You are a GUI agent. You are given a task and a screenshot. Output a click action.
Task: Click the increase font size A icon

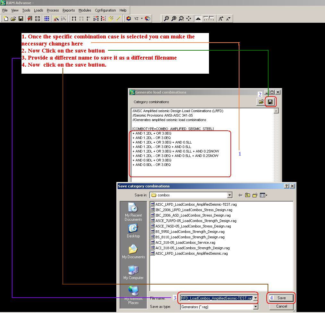(221, 19)
